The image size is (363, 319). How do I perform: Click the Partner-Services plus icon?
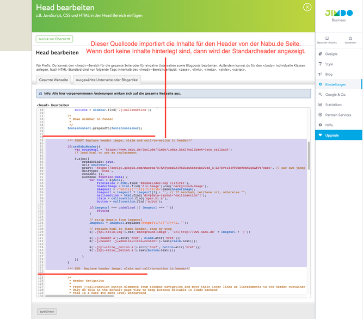click(320, 115)
